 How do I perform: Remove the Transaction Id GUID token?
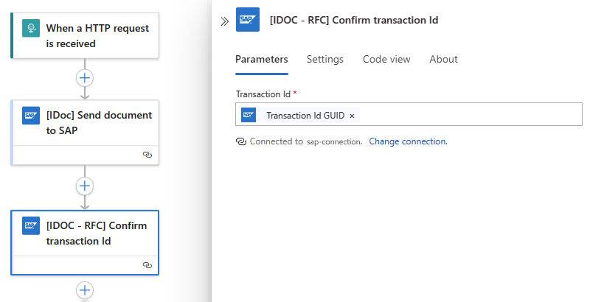pyautogui.click(x=352, y=116)
